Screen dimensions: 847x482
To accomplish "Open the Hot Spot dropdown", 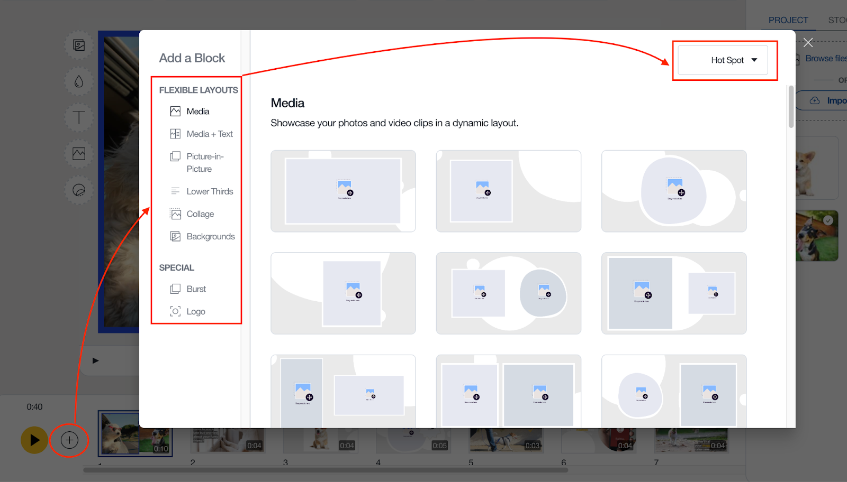I will (x=723, y=60).
